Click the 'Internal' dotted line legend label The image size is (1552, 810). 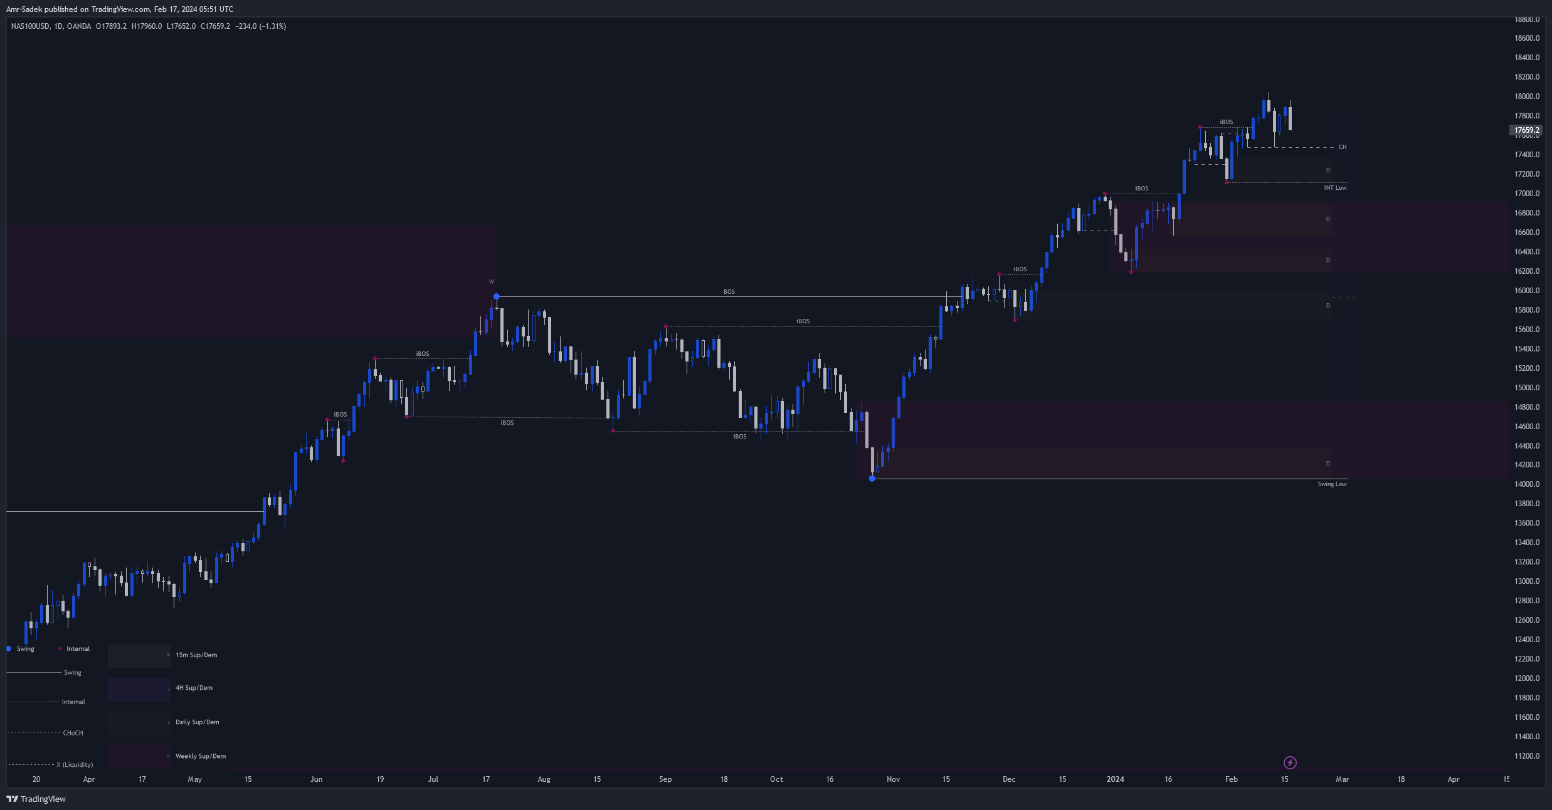click(73, 702)
